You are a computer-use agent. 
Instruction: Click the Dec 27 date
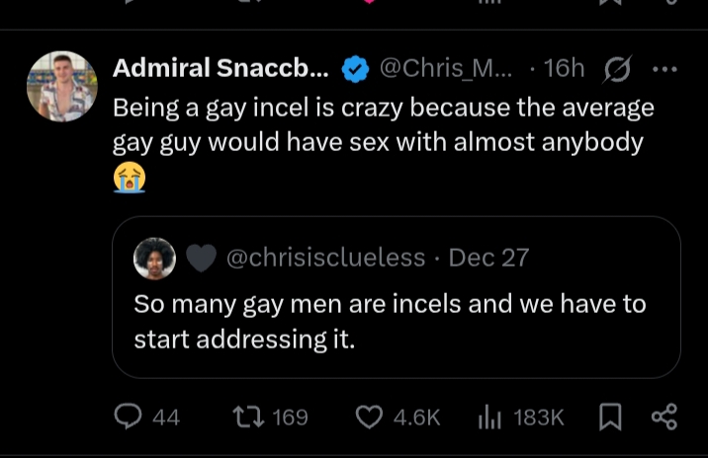coord(488,259)
